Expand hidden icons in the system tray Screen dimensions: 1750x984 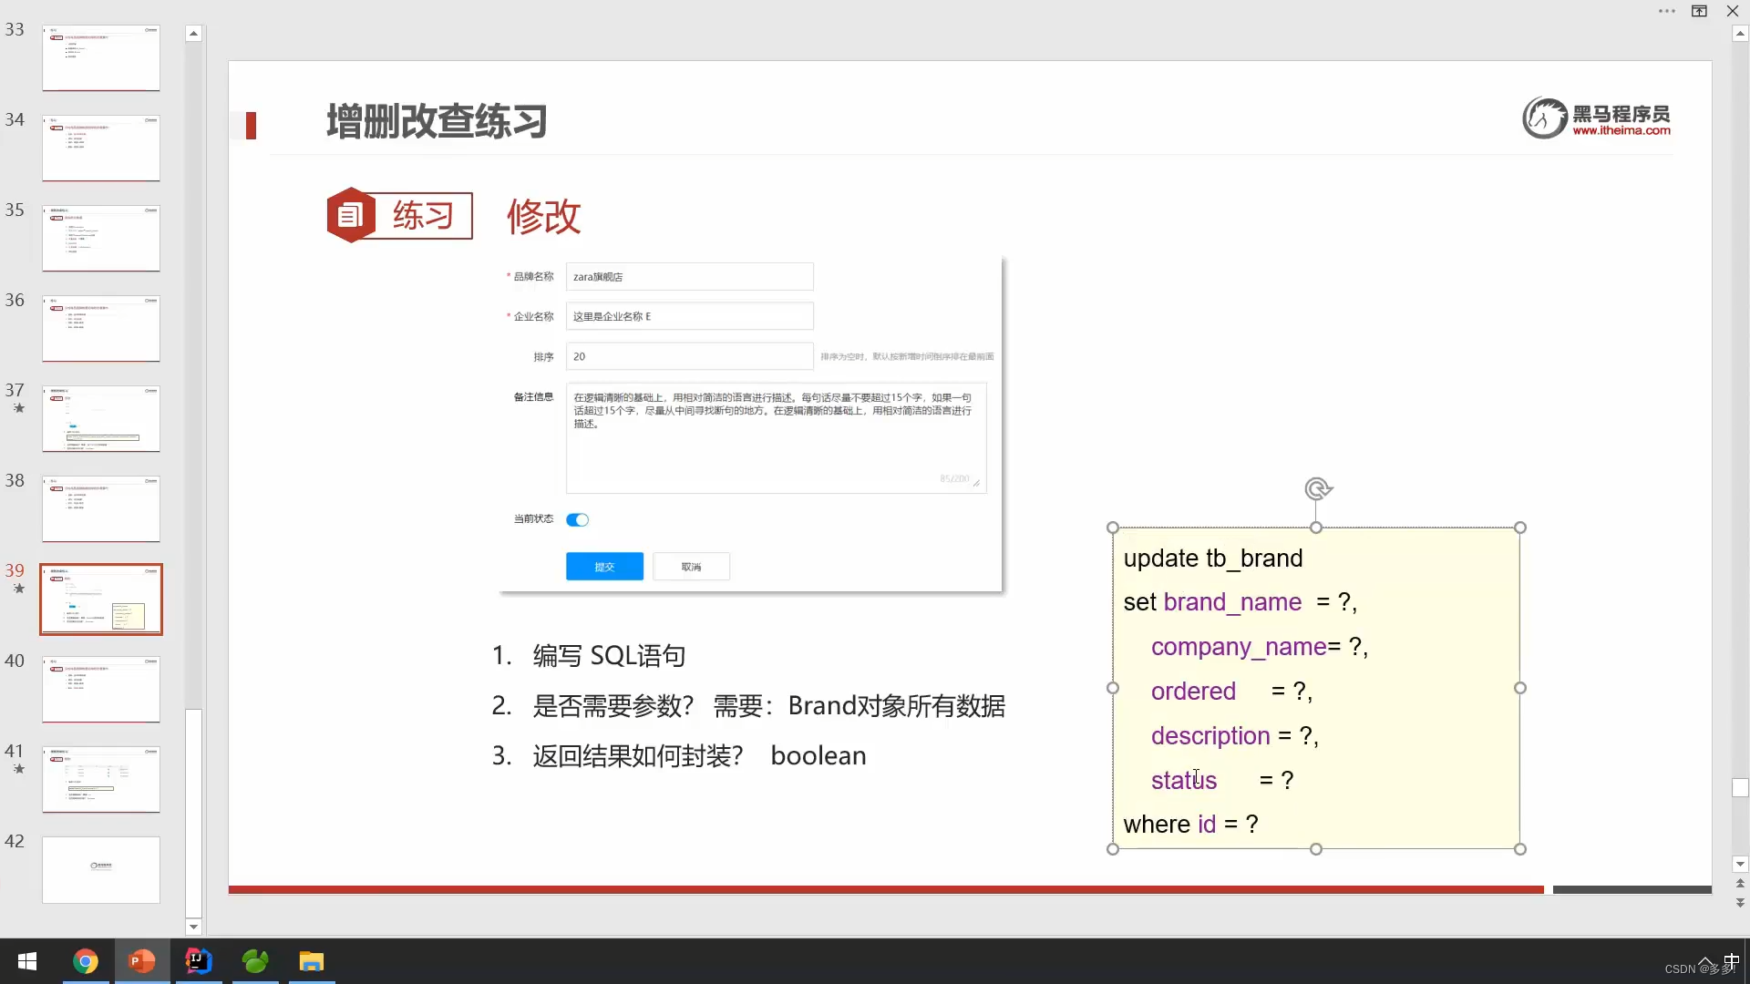click(x=1705, y=961)
